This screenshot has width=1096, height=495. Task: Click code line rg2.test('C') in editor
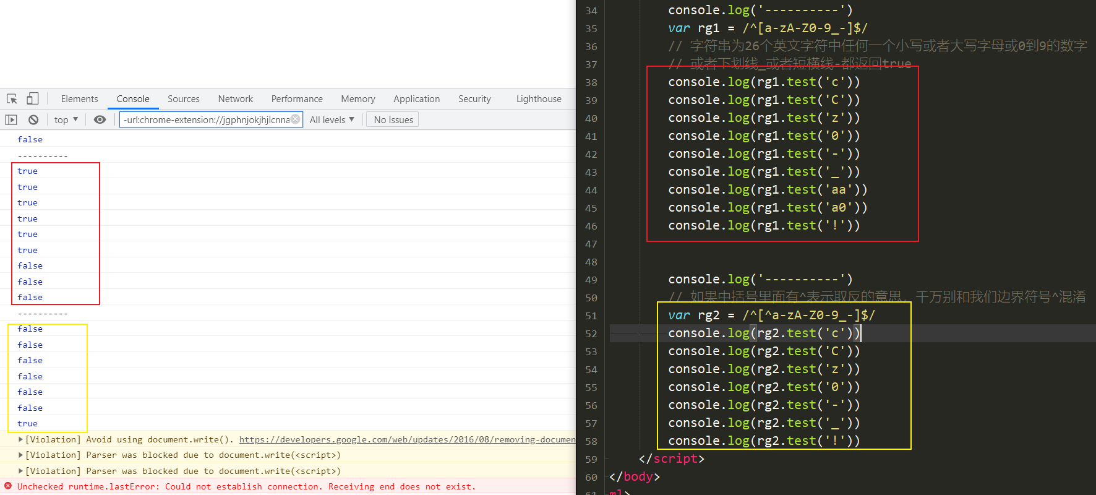click(764, 351)
